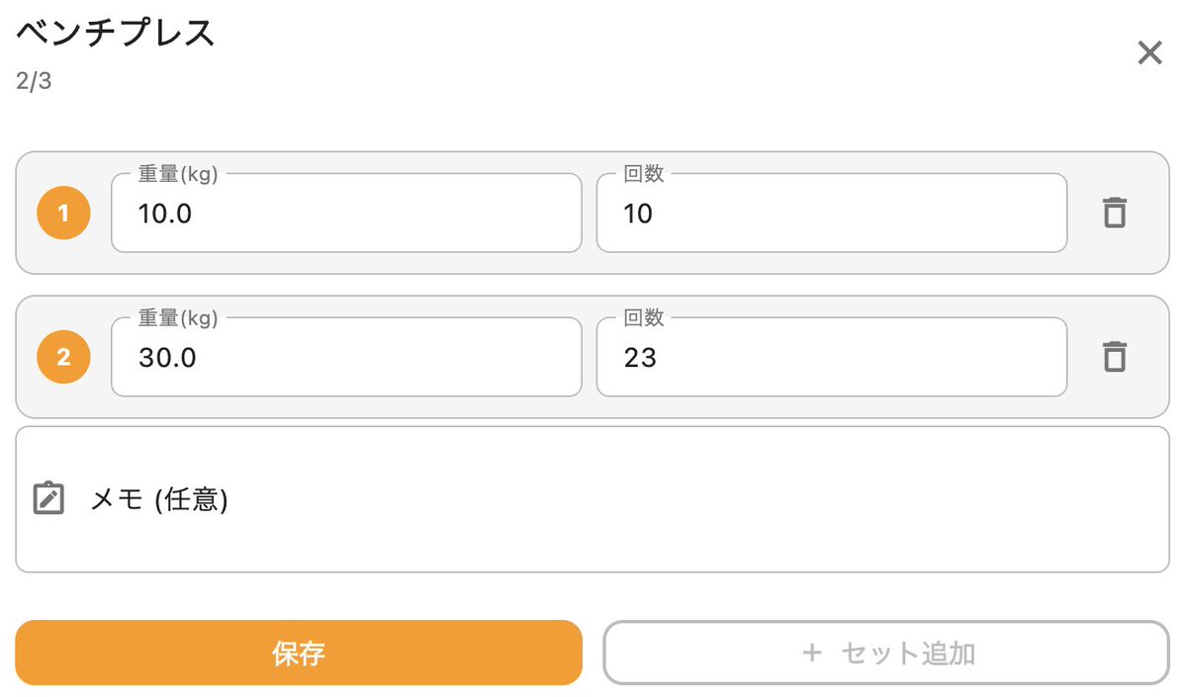1187x697 pixels.
Task: Close the ベンチプレス dialog with X
Action: coord(1149,53)
